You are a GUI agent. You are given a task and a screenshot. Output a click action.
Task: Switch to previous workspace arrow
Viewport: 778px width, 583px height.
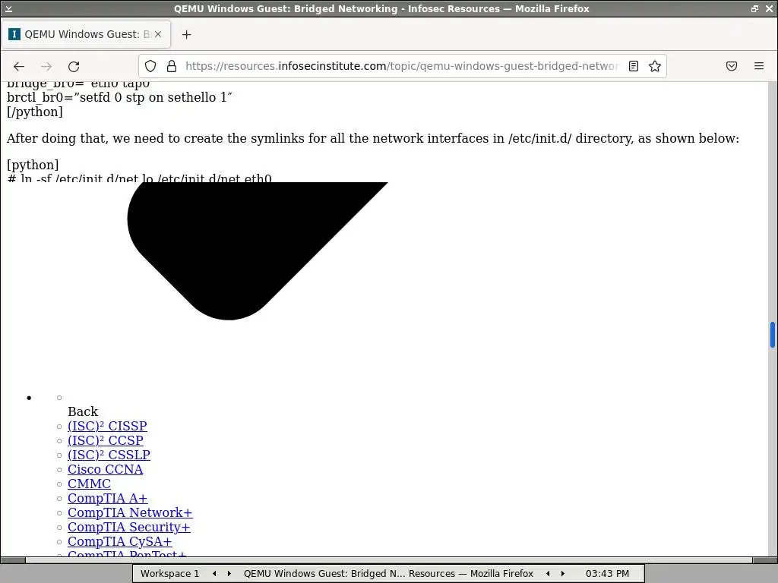click(x=214, y=574)
